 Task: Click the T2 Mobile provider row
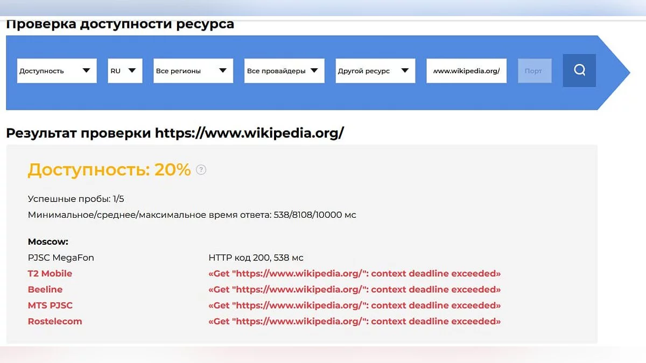coord(50,274)
